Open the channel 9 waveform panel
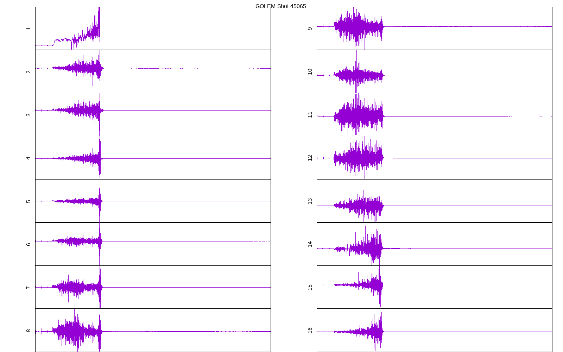Screen dimensions: 563x352 click(x=434, y=28)
